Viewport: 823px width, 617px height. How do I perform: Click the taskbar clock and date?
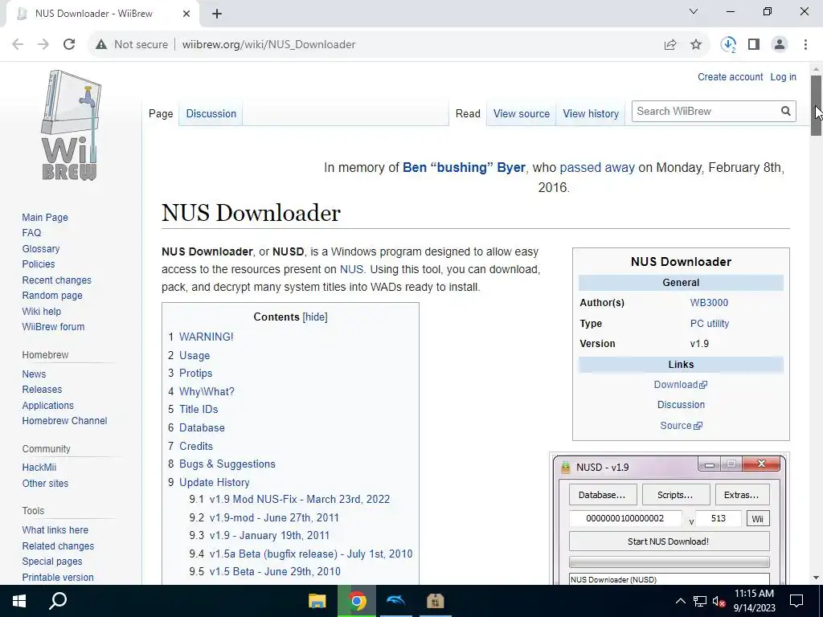[x=754, y=601]
